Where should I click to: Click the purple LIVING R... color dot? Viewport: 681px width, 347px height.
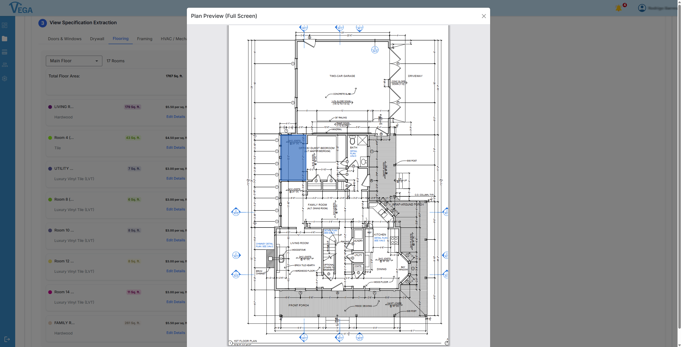pos(50,107)
